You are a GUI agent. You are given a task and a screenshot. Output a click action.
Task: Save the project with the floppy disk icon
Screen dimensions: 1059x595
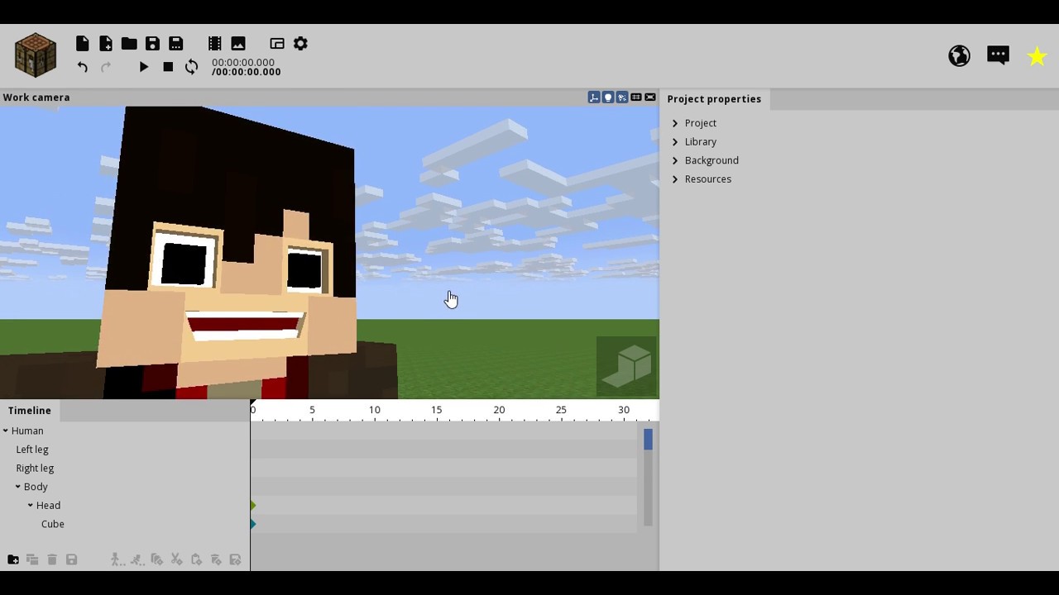[152, 44]
